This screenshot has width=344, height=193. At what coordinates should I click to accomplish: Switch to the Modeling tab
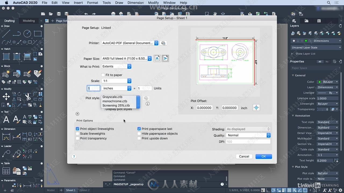(x=29, y=21)
